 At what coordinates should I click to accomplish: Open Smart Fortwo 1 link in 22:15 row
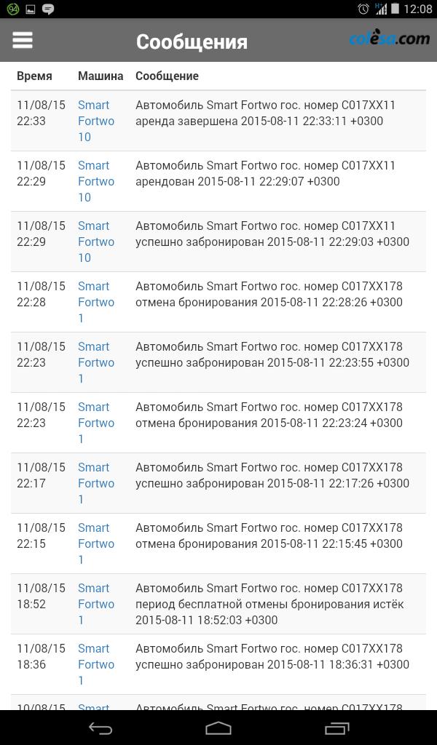pos(95,543)
